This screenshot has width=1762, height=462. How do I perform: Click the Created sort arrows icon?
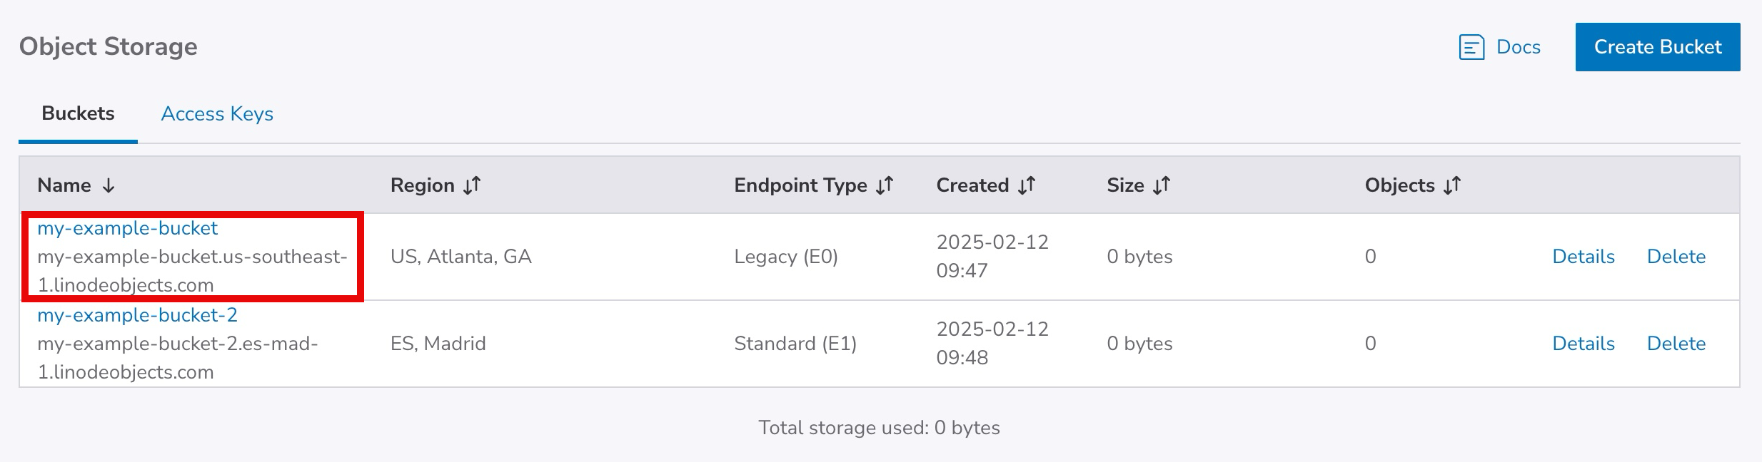click(1027, 186)
